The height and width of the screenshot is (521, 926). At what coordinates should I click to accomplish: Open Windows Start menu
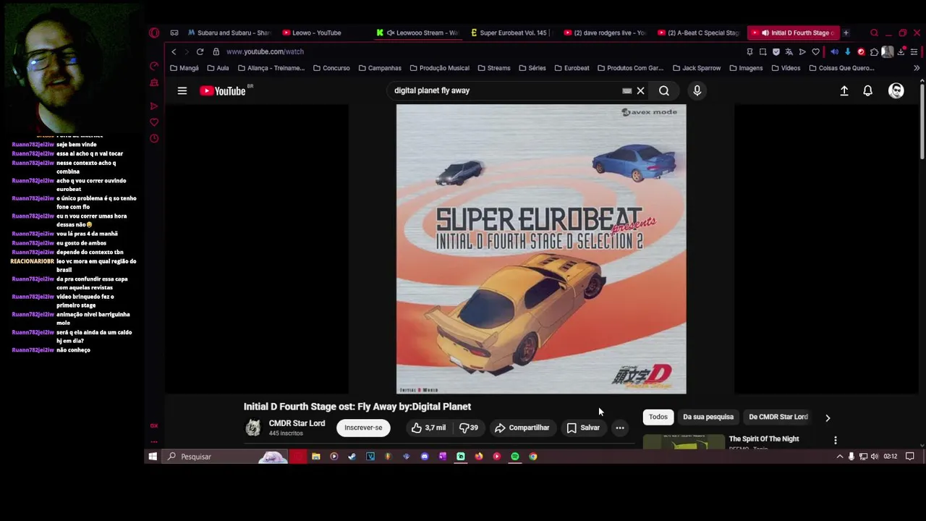[153, 457]
